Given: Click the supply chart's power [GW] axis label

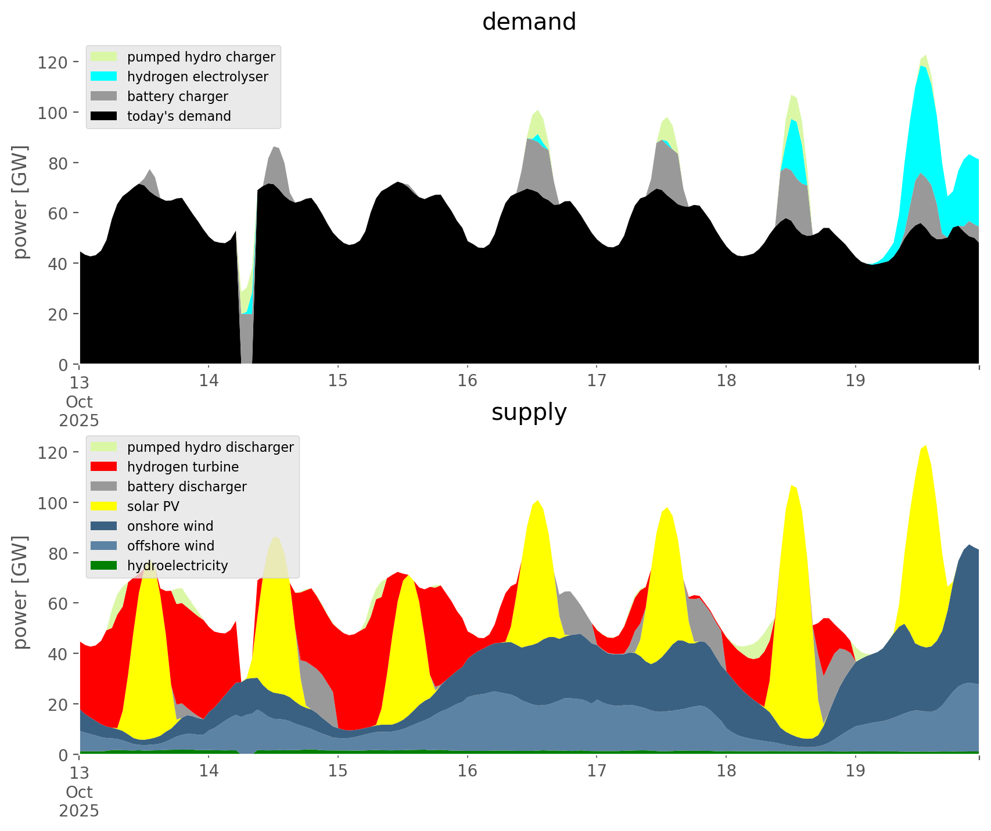Looking at the screenshot, I should click(x=20, y=592).
